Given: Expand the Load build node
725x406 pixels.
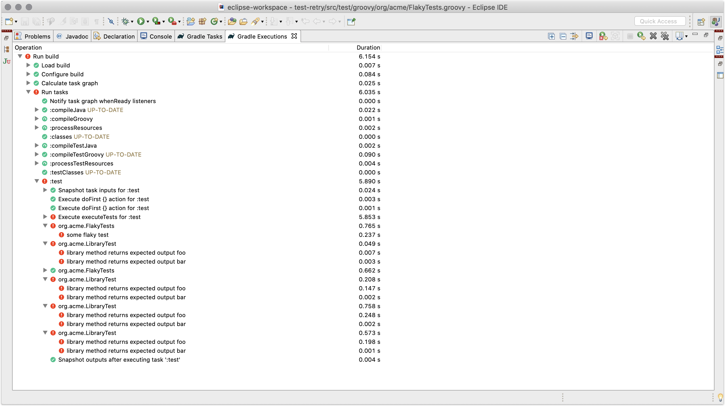Looking at the screenshot, I should 28,65.
